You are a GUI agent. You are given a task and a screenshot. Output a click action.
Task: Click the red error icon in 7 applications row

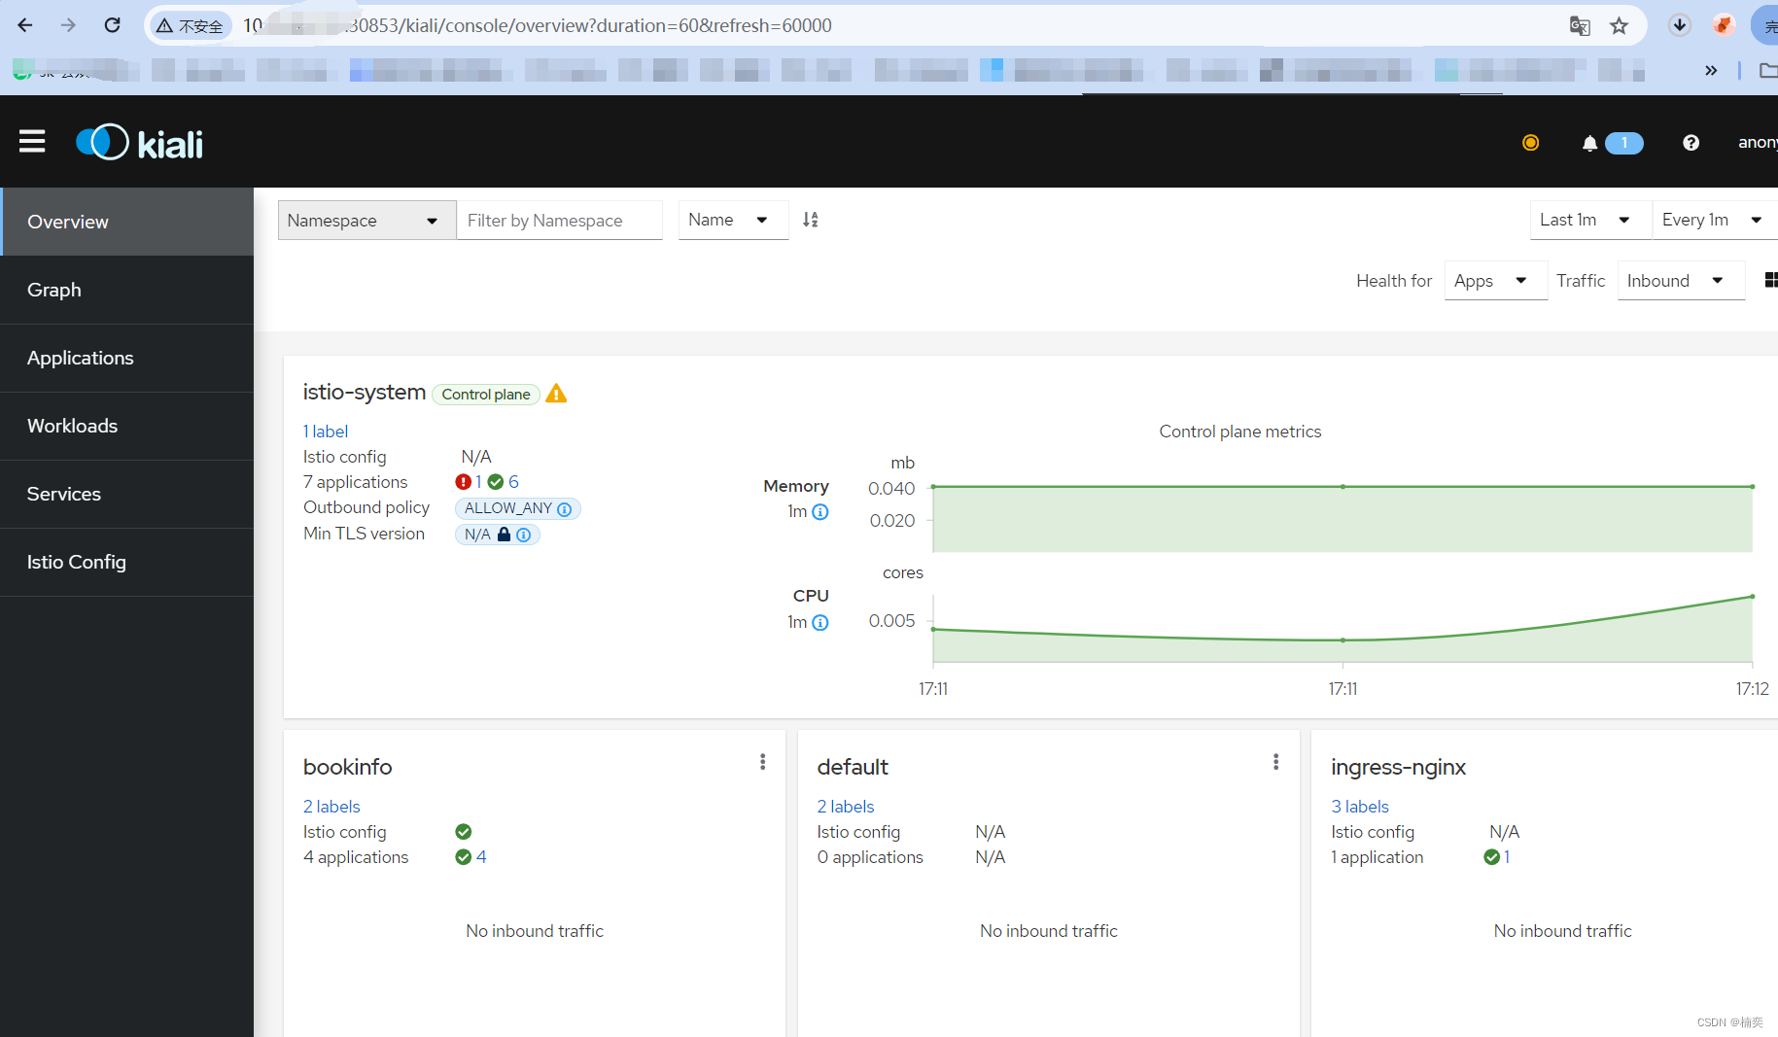(463, 482)
